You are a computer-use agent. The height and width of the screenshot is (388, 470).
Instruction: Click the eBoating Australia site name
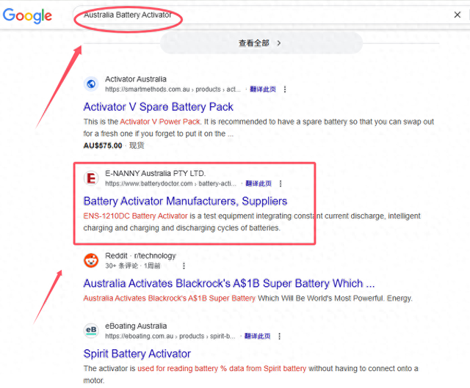pos(136,326)
